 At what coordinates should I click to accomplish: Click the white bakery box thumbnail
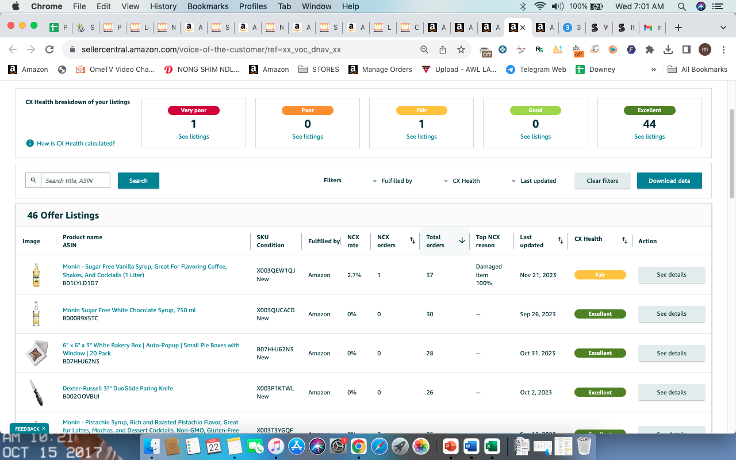click(x=36, y=353)
